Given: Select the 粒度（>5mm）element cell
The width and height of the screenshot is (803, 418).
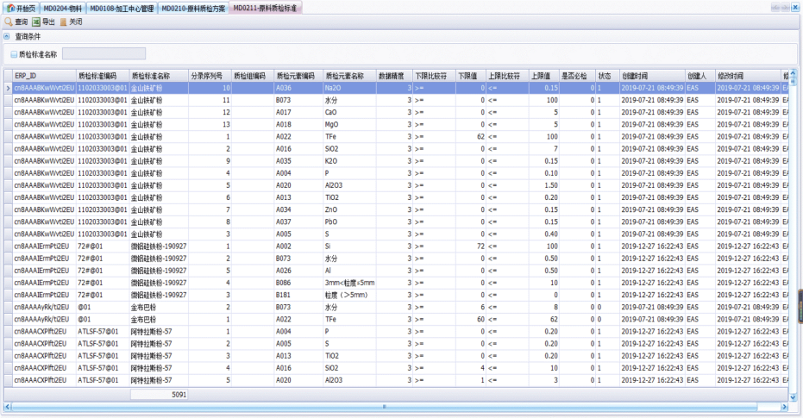Looking at the screenshot, I should click(350, 295).
